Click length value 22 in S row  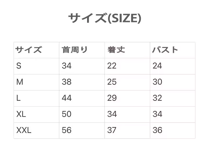point(112,66)
